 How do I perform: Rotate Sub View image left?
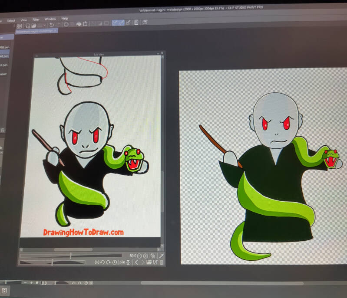coord(102,262)
